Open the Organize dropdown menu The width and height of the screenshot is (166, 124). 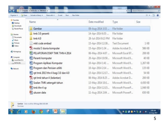click(14, 15)
